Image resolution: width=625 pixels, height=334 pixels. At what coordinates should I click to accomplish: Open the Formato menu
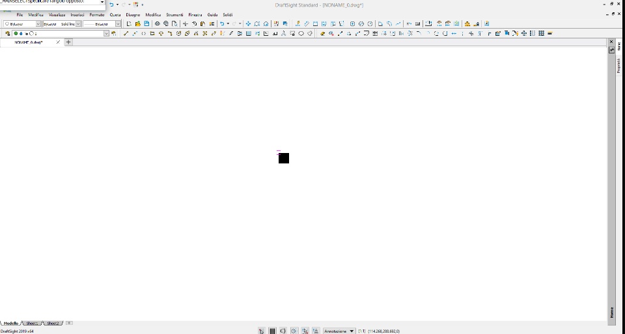pos(97,15)
